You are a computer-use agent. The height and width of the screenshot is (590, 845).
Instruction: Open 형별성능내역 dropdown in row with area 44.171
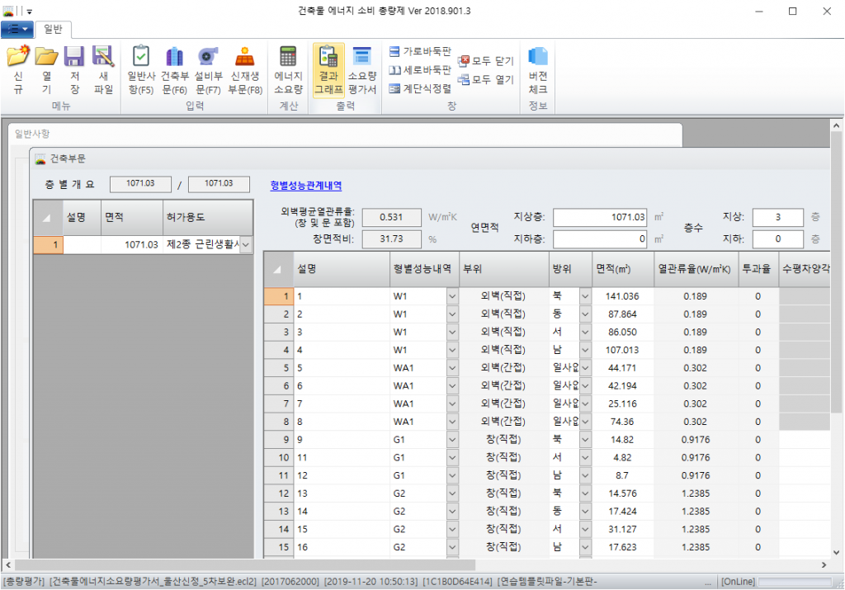(x=452, y=368)
